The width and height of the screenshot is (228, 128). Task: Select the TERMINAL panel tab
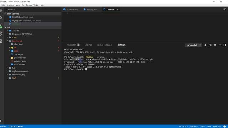tap(121, 45)
